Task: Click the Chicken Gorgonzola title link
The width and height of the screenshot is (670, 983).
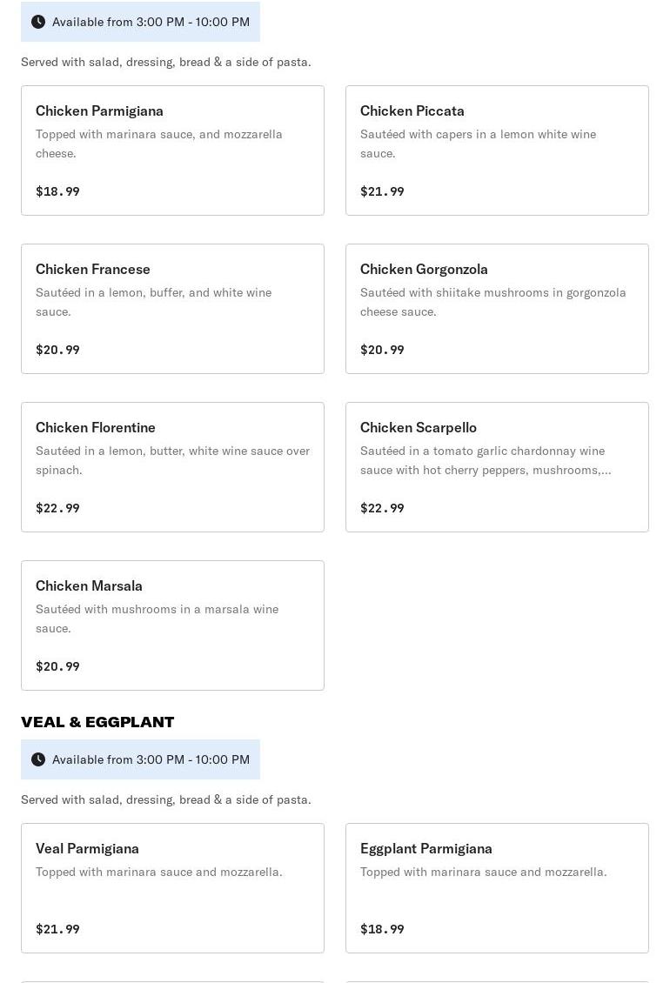Action: [424, 269]
